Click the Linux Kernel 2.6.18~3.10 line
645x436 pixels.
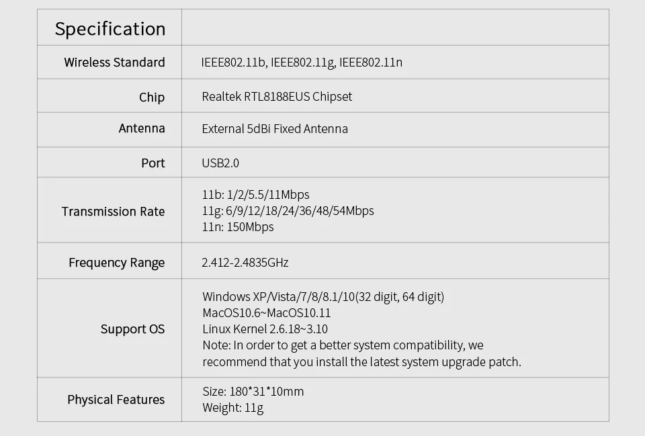click(265, 329)
